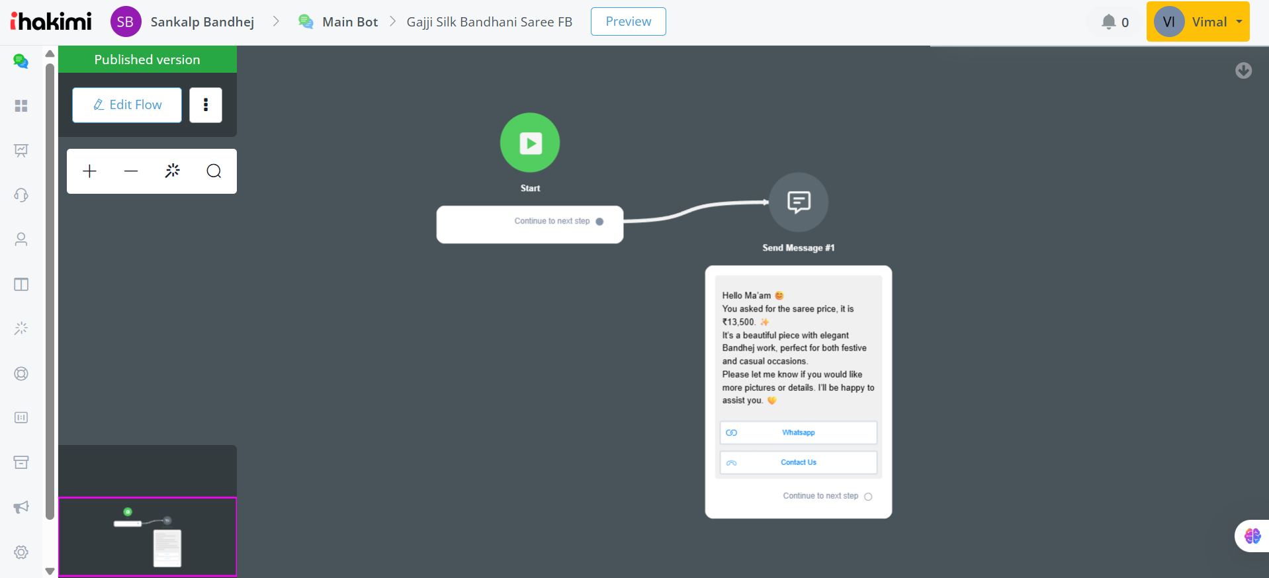Click the Whatsapp link button in message
This screenshot has height=578, width=1269.
tap(799, 433)
